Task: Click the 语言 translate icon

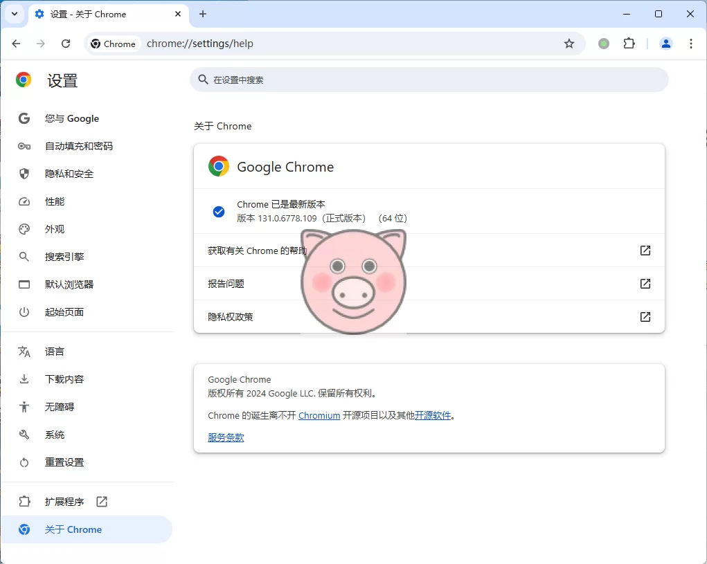Action: pos(24,352)
